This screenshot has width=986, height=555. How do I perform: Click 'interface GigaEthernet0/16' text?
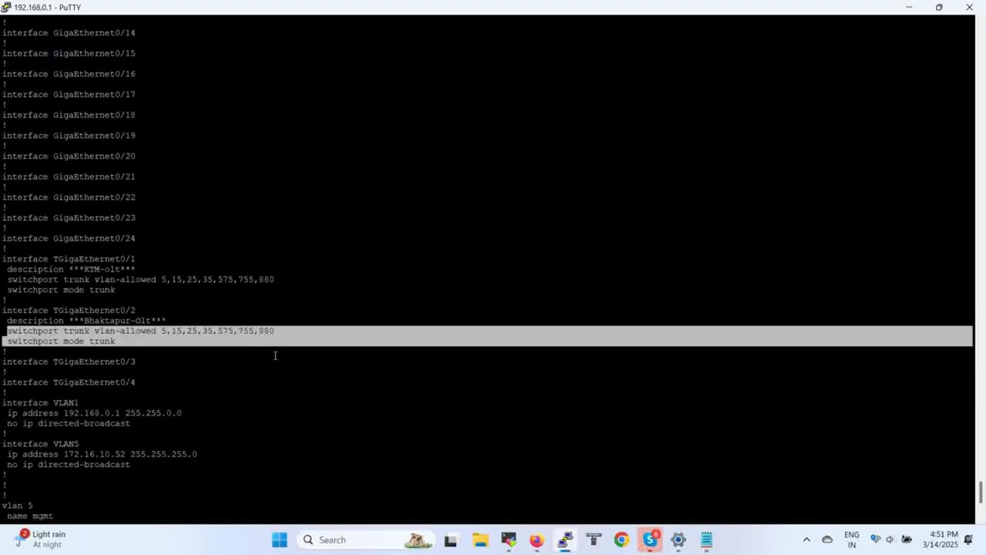[69, 74]
